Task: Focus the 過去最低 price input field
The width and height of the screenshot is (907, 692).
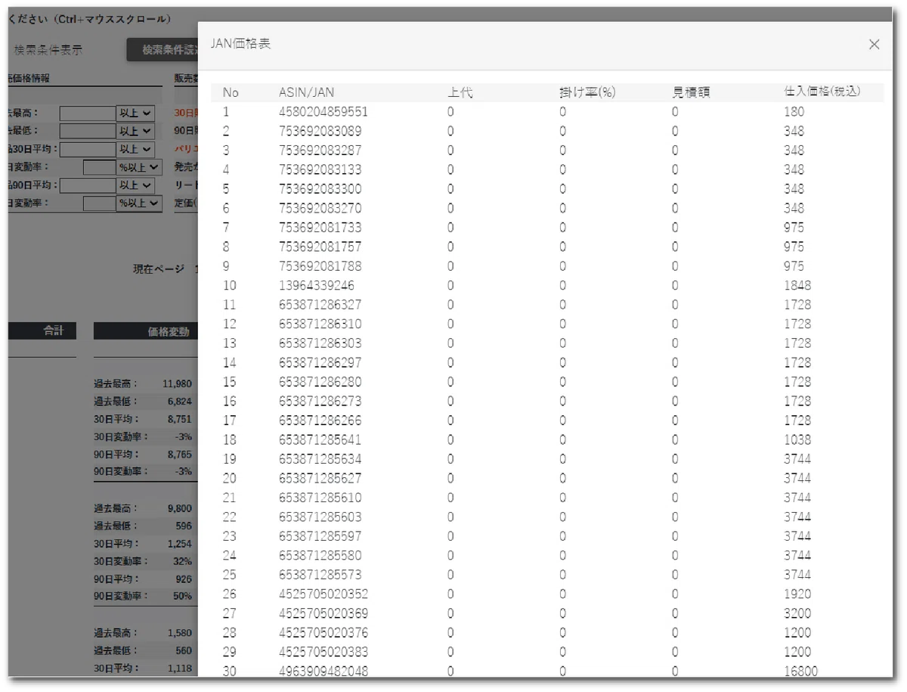Action: tap(88, 131)
